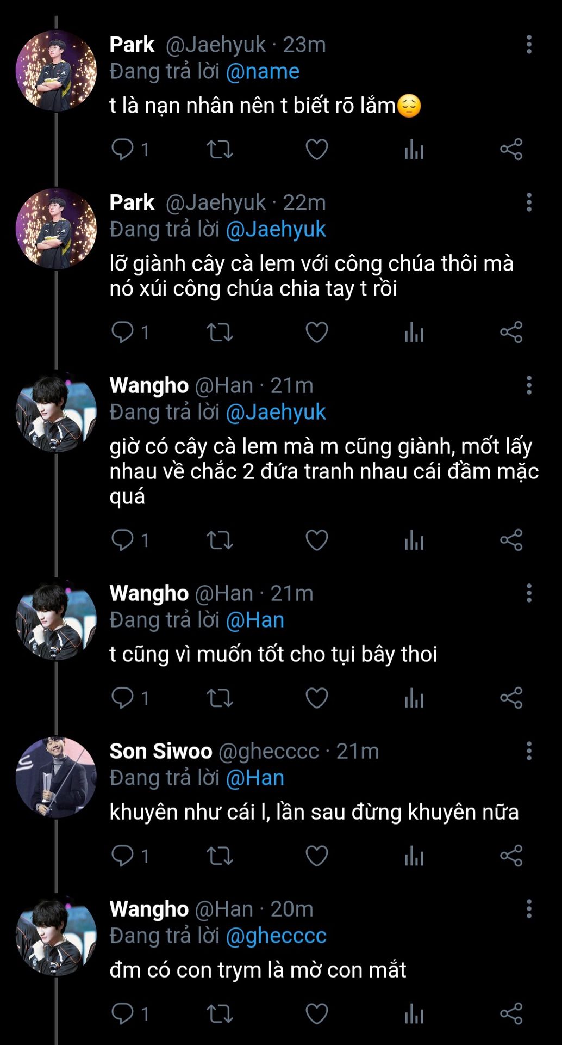Like Wangho's last tweet replying to @gheccccc
Screen dimensions: 562x1045
[316, 1013]
